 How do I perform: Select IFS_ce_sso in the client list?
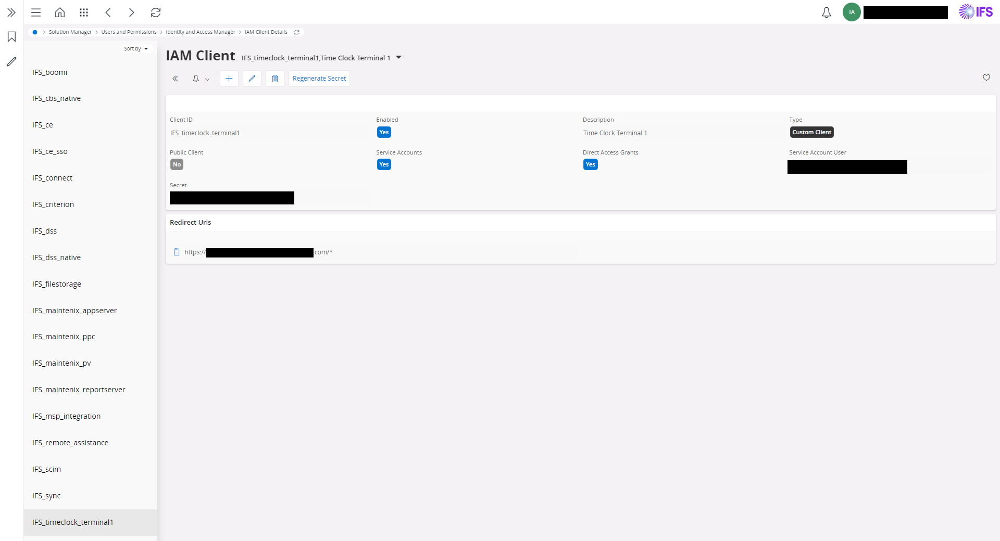tap(91, 151)
